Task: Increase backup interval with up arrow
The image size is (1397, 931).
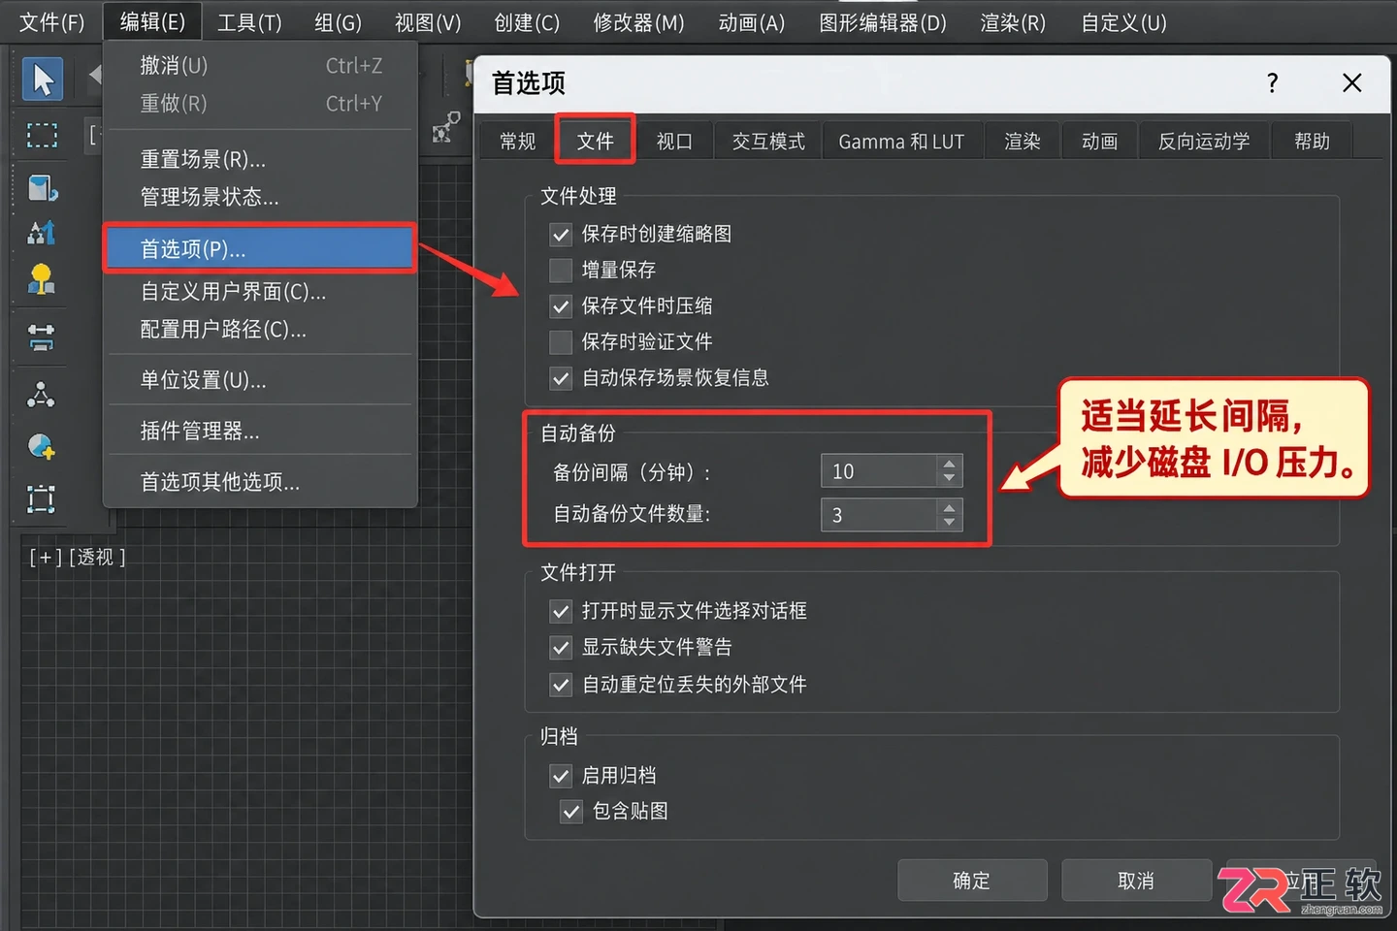Action: coord(949,464)
